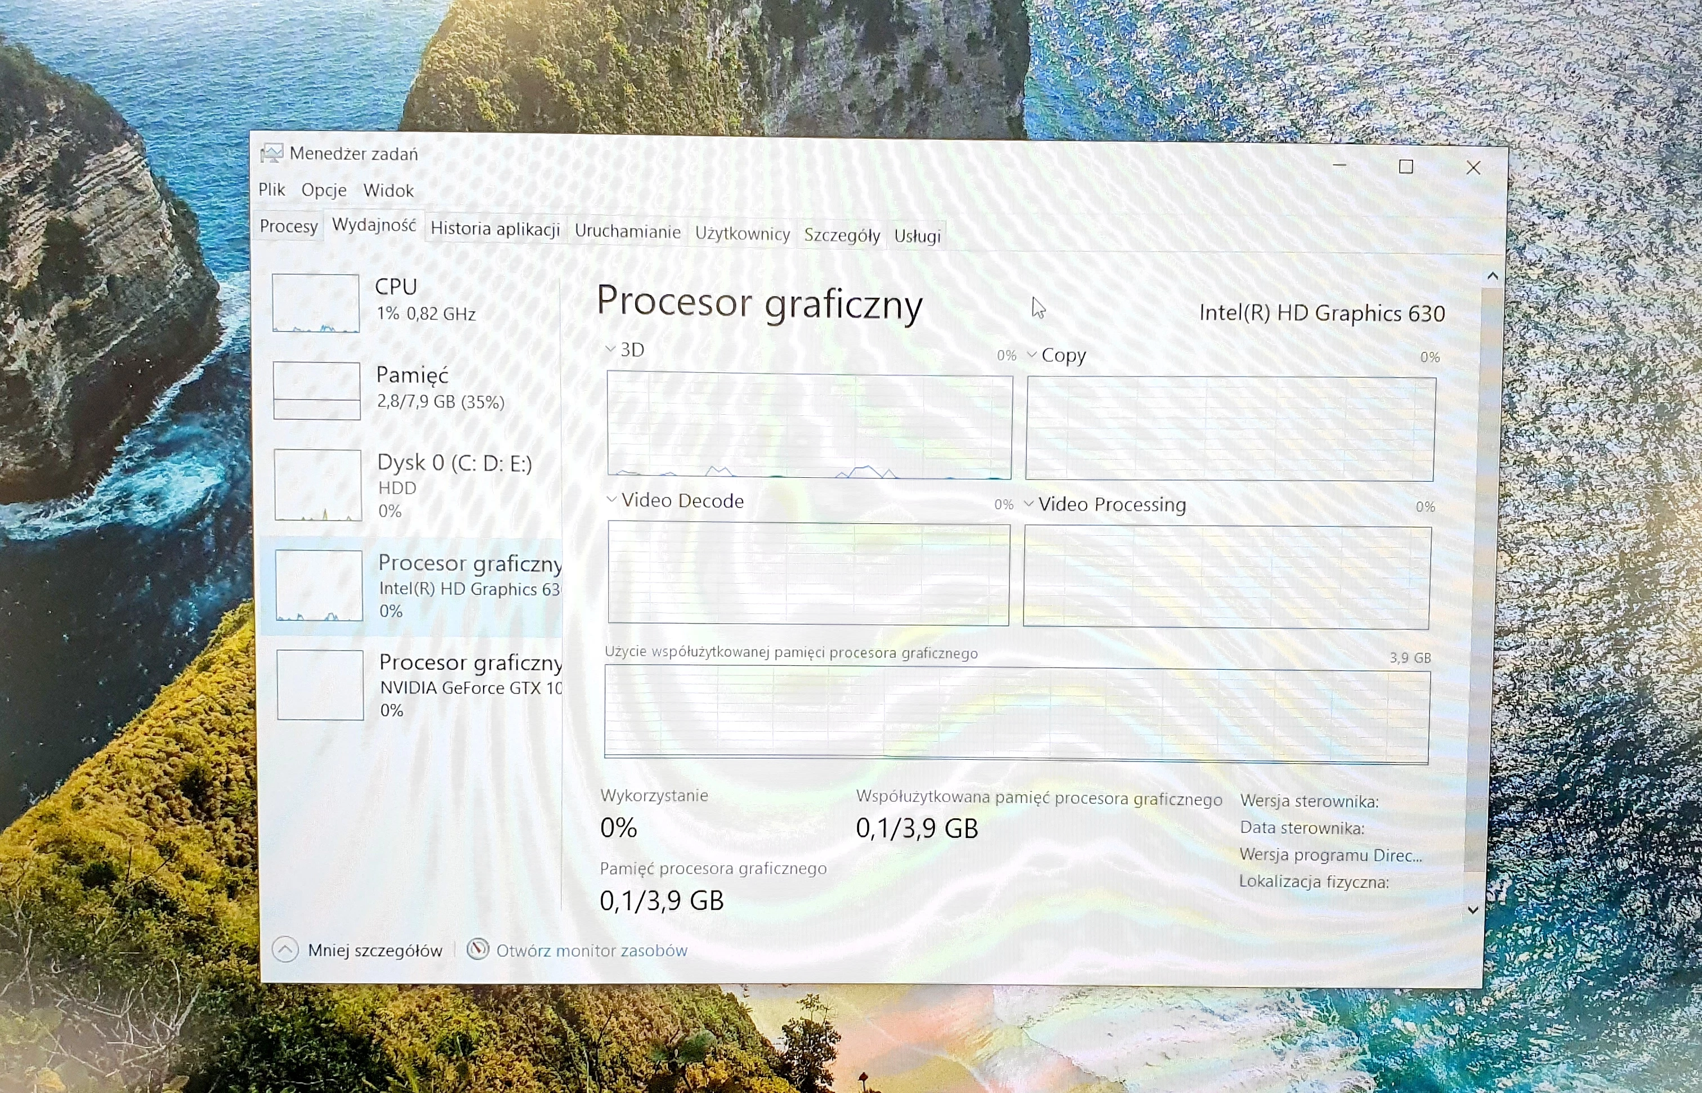The width and height of the screenshot is (1702, 1093).
Task: Close the Menedżer zadań window
Action: [1473, 168]
